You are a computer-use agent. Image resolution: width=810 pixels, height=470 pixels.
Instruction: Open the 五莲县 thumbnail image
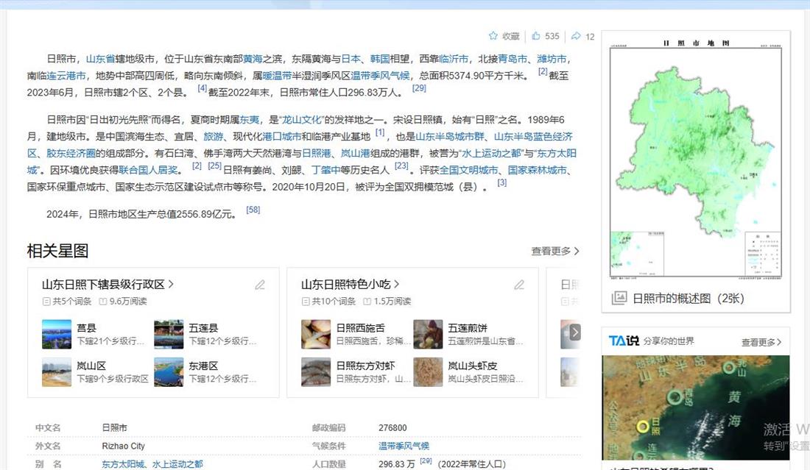point(169,335)
